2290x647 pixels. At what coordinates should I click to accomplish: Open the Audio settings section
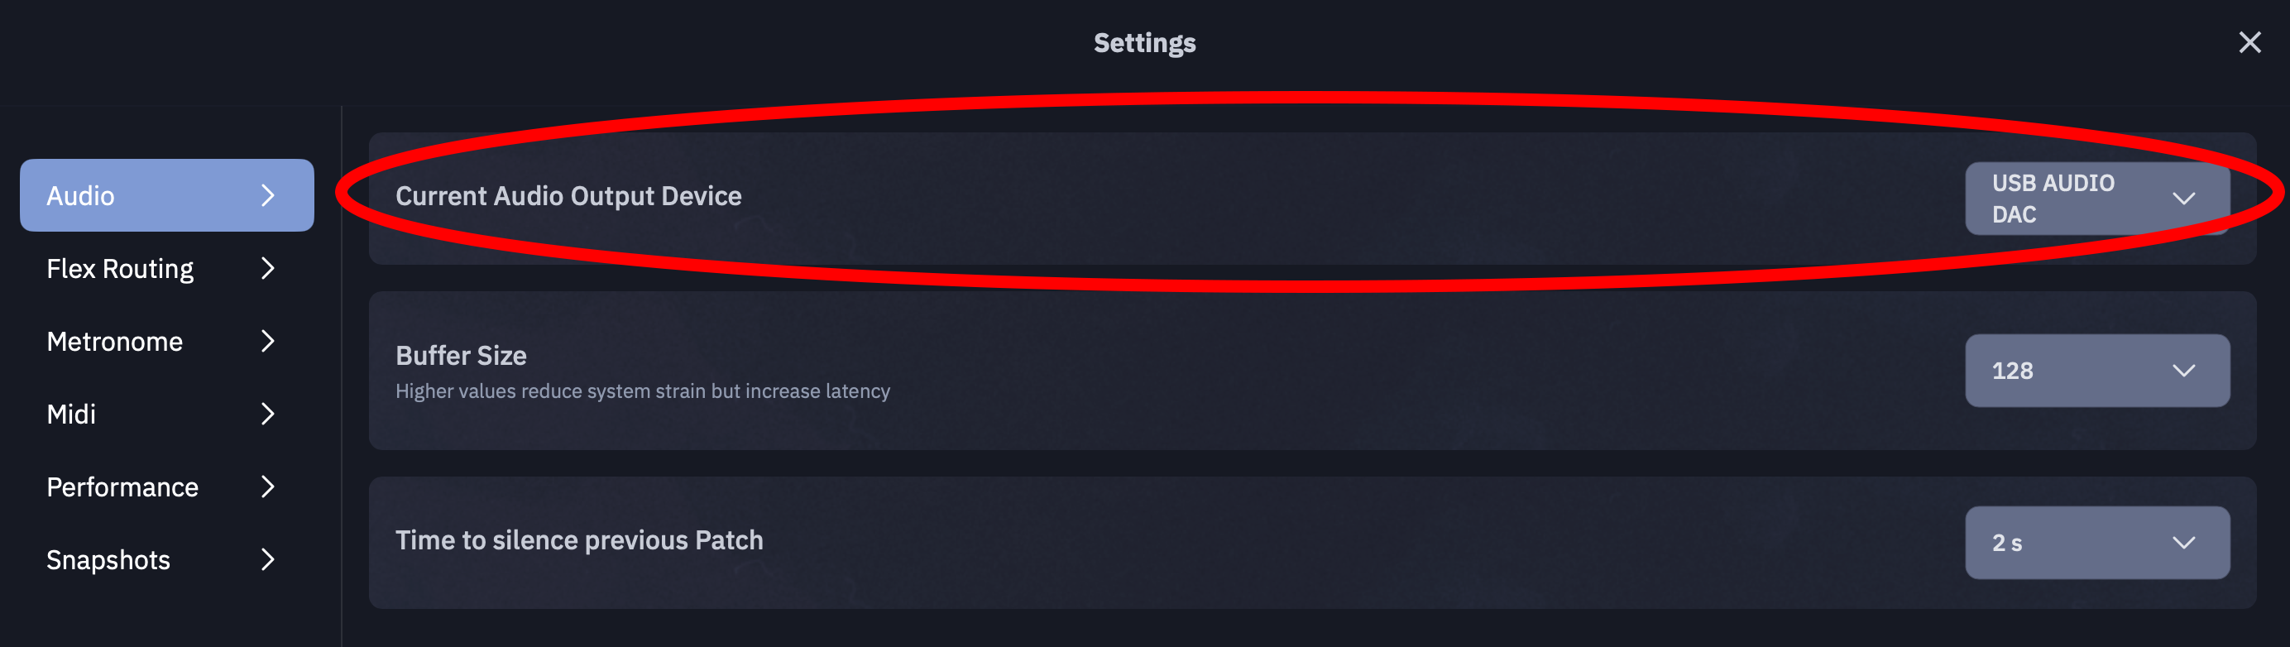(x=166, y=195)
